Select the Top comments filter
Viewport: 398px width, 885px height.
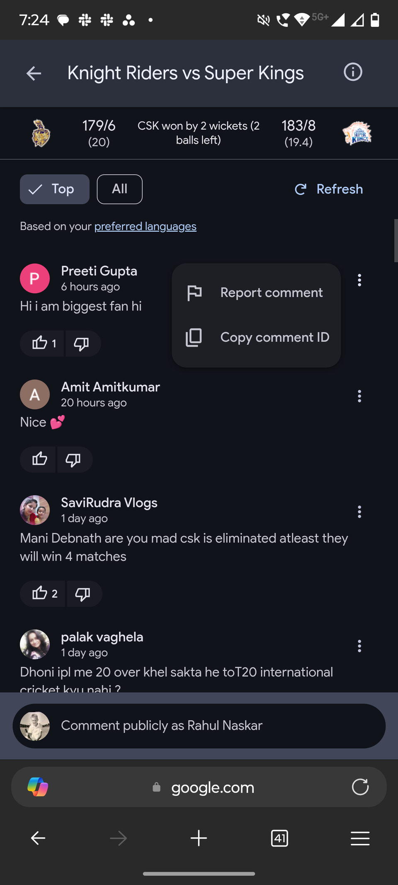coord(55,189)
